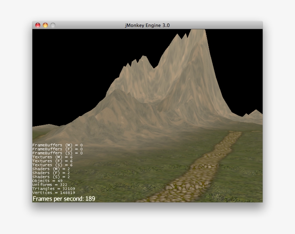Click the Textures (M) = 6 stat line
This screenshot has height=234, width=295.
(52, 156)
